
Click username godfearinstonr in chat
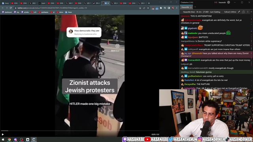195,76
